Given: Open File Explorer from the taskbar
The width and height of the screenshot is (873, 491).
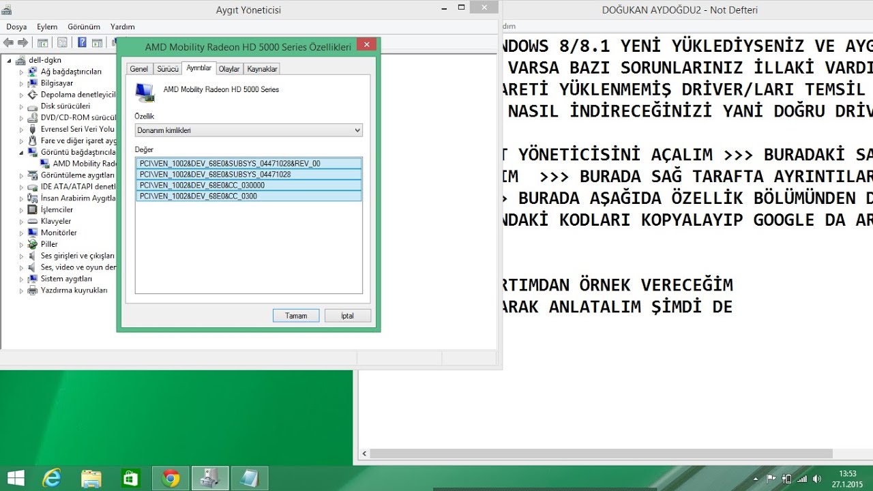Looking at the screenshot, I should [x=91, y=478].
